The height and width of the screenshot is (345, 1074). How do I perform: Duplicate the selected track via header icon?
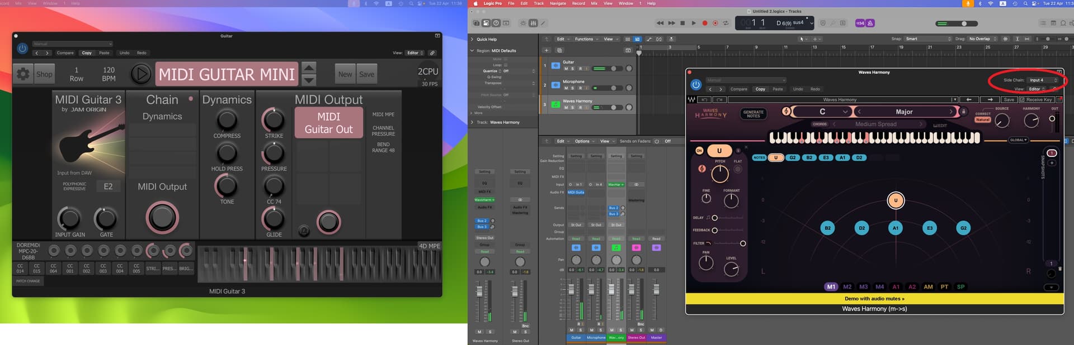[x=559, y=50]
